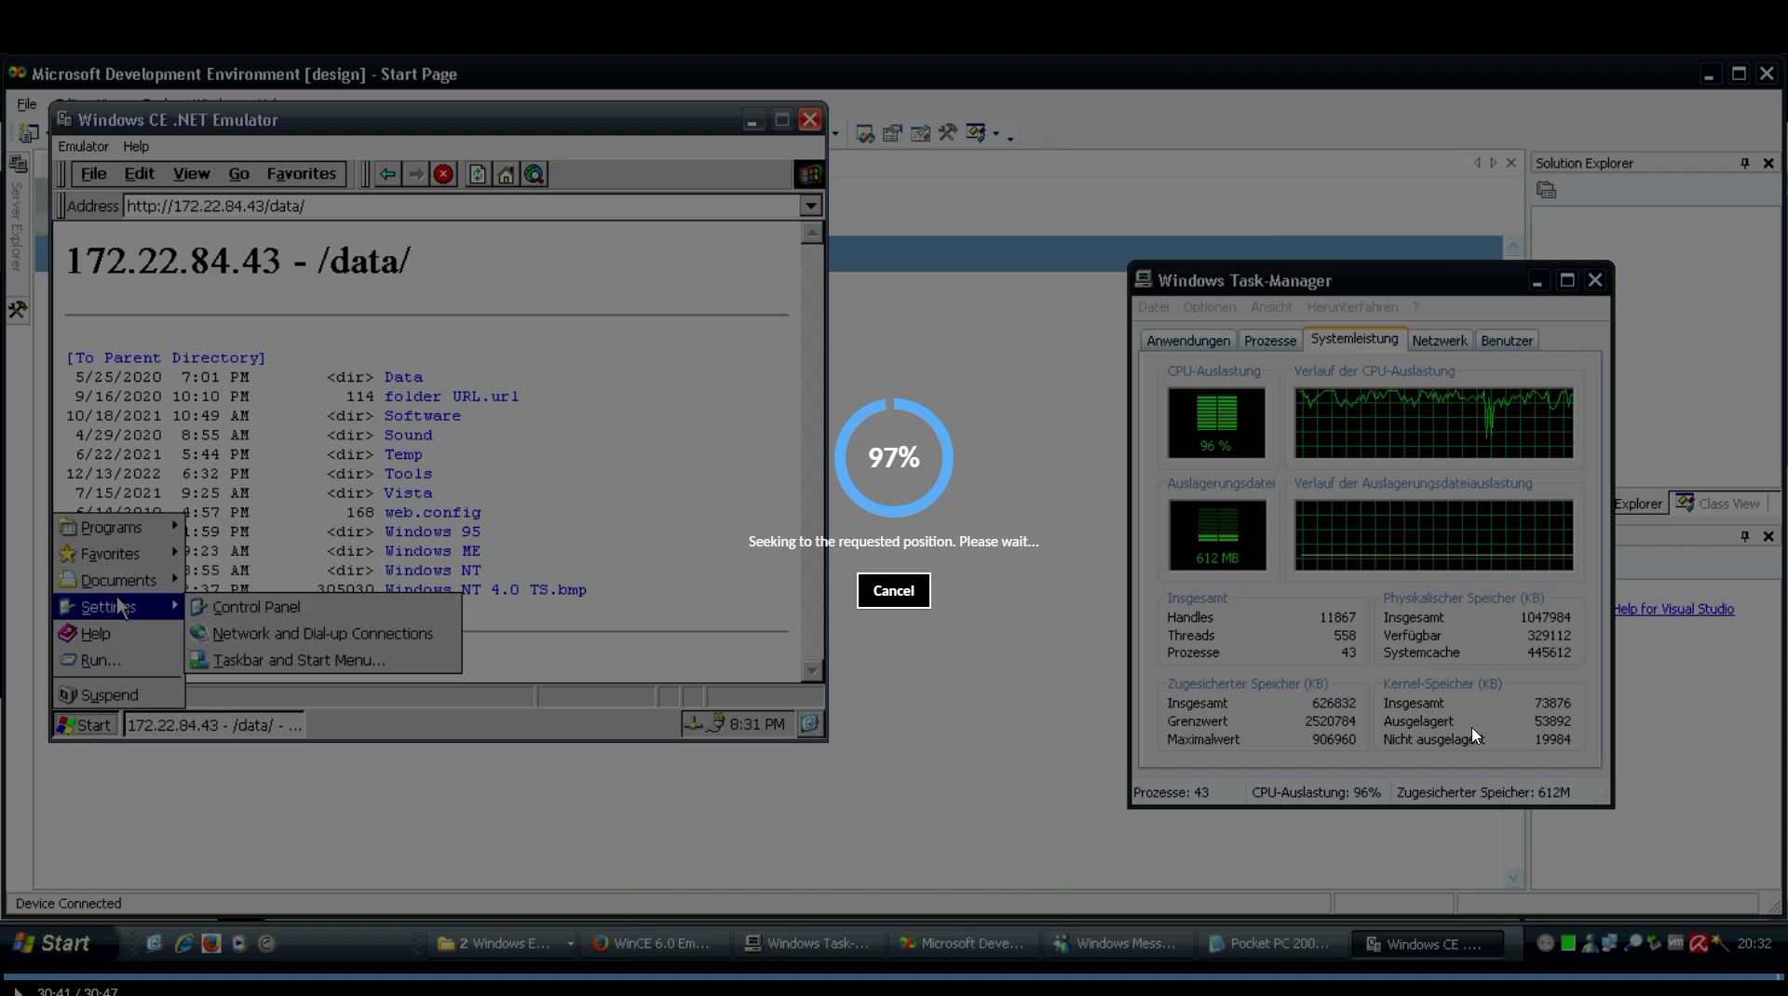The width and height of the screenshot is (1788, 996).
Task: Click the address field in CE browser
Action: coord(461,206)
